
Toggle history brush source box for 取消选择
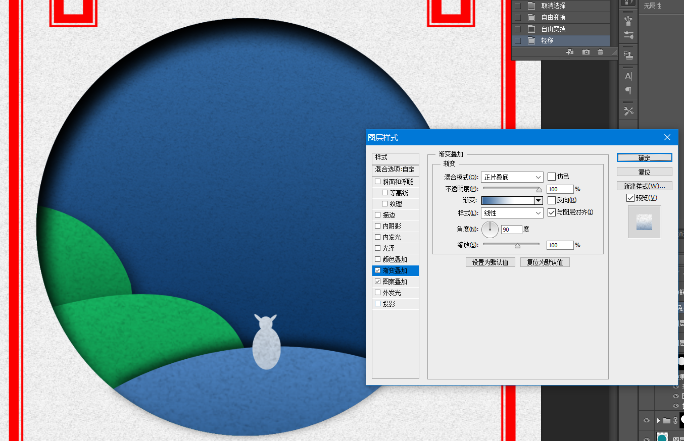click(517, 6)
